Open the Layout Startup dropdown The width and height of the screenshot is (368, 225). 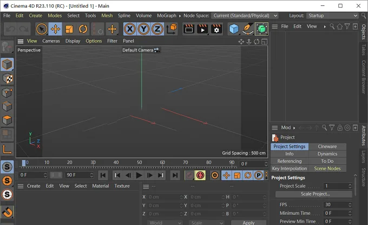tap(332, 16)
